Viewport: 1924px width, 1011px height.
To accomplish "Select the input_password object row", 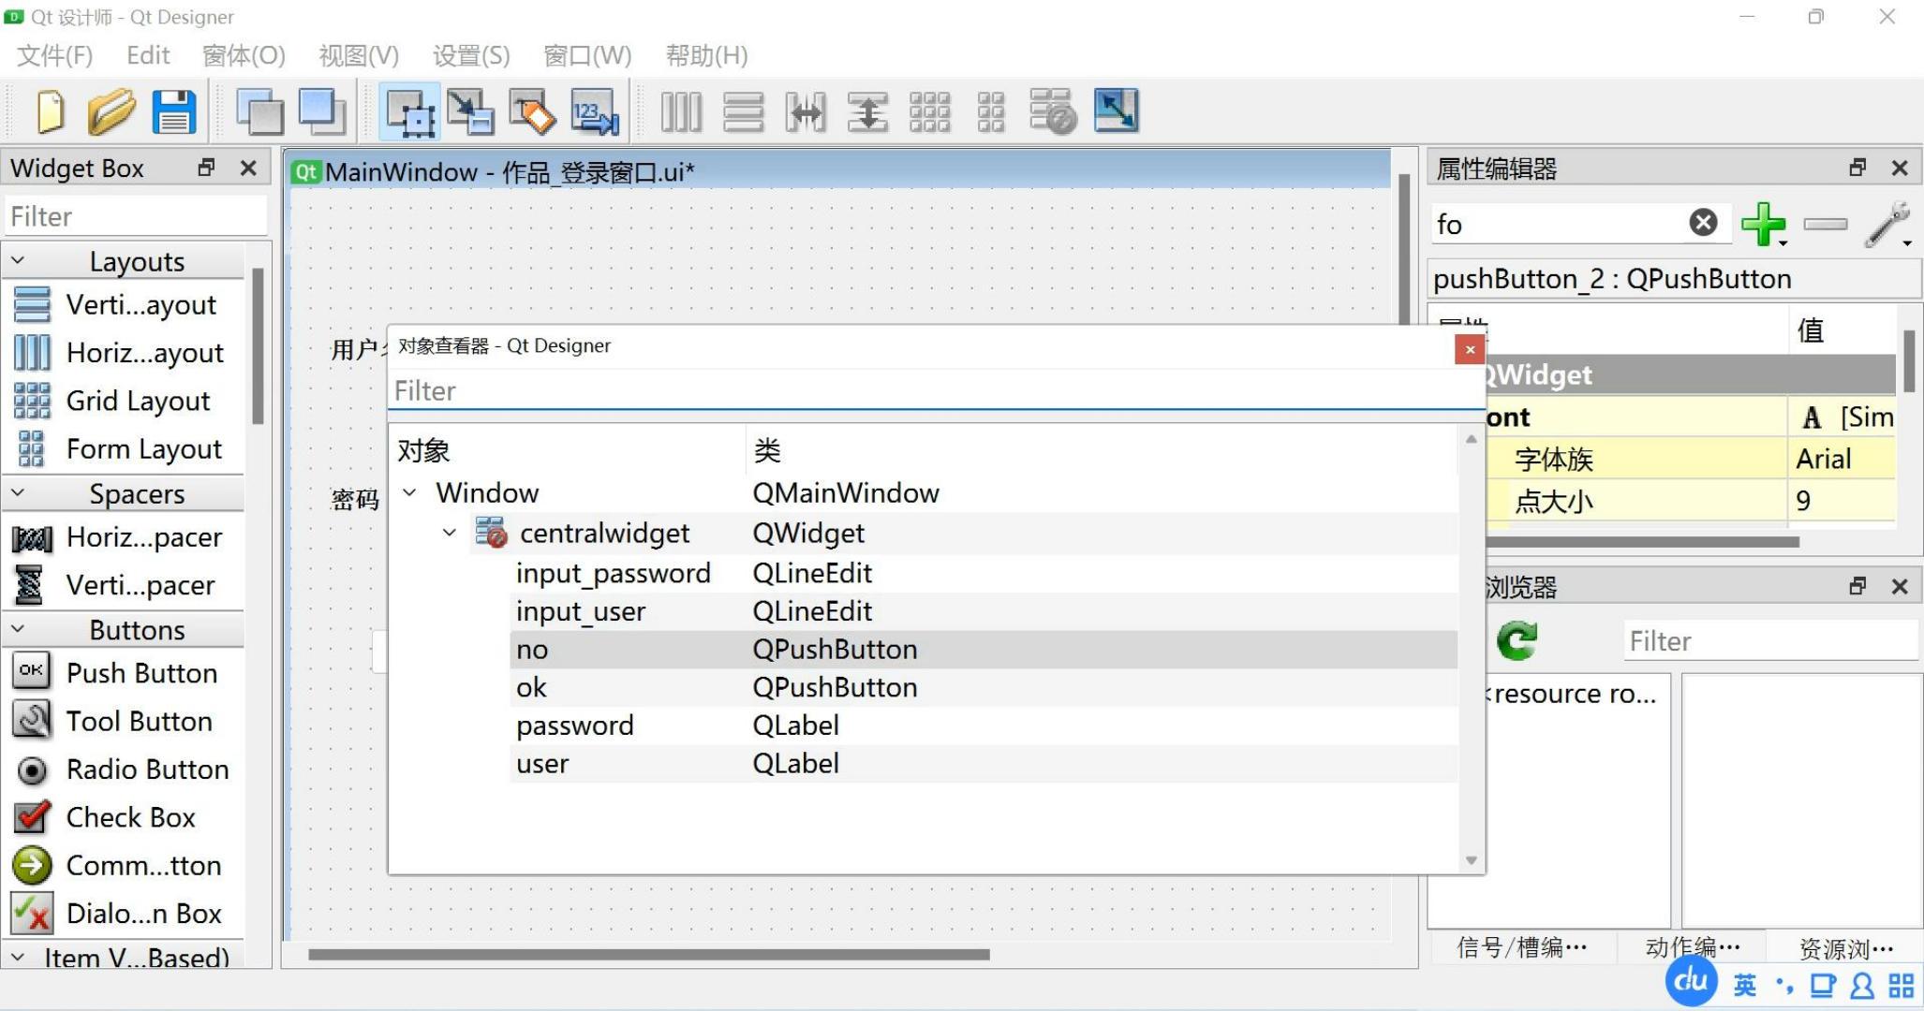I will click(614, 573).
